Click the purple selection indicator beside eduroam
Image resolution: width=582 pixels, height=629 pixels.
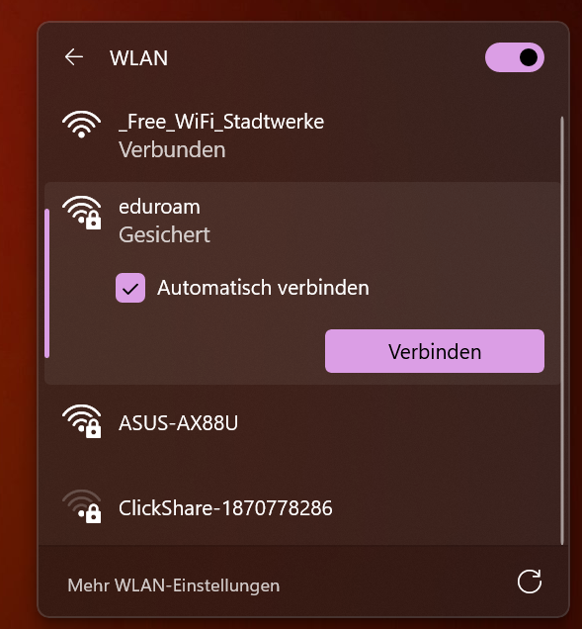pyautogui.click(x=47, y=283)
